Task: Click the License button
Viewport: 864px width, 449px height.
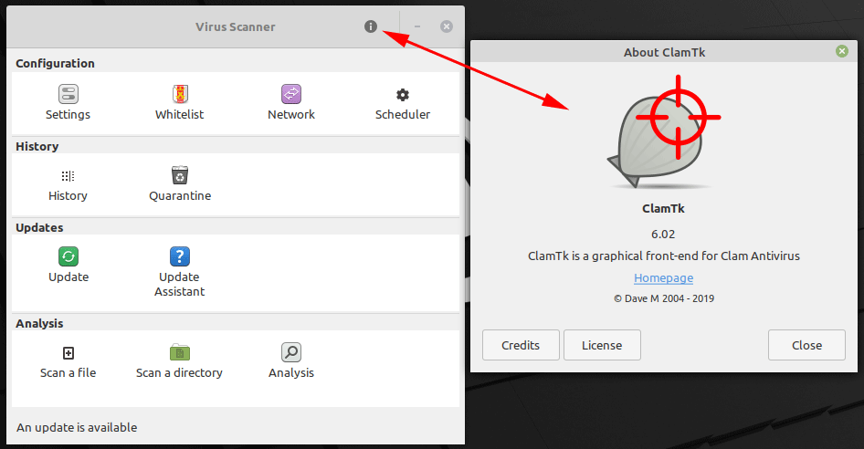Action: 602,345
